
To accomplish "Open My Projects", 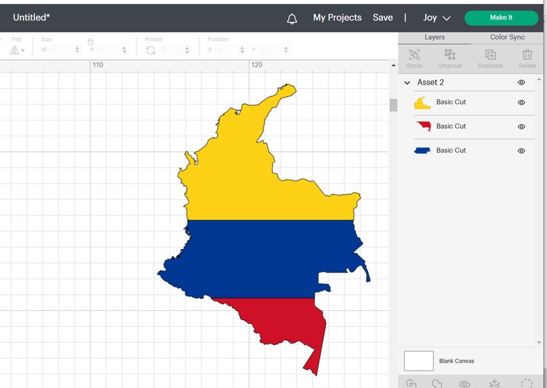I will pyautogui.click(x=337, y=18).
